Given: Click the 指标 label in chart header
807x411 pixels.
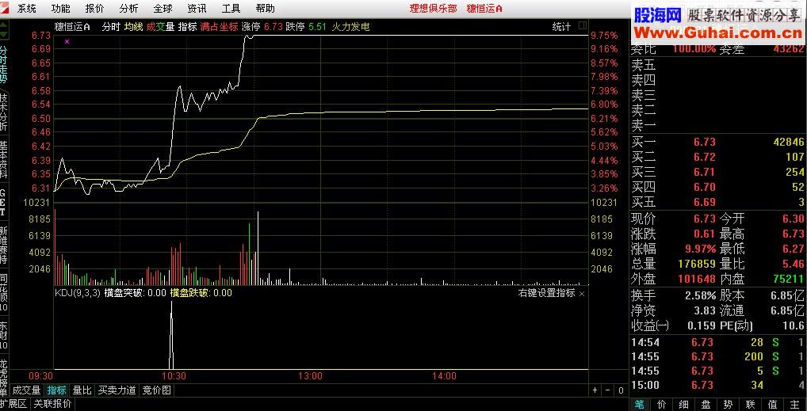Looking at the screenshot, I should 188,27.
